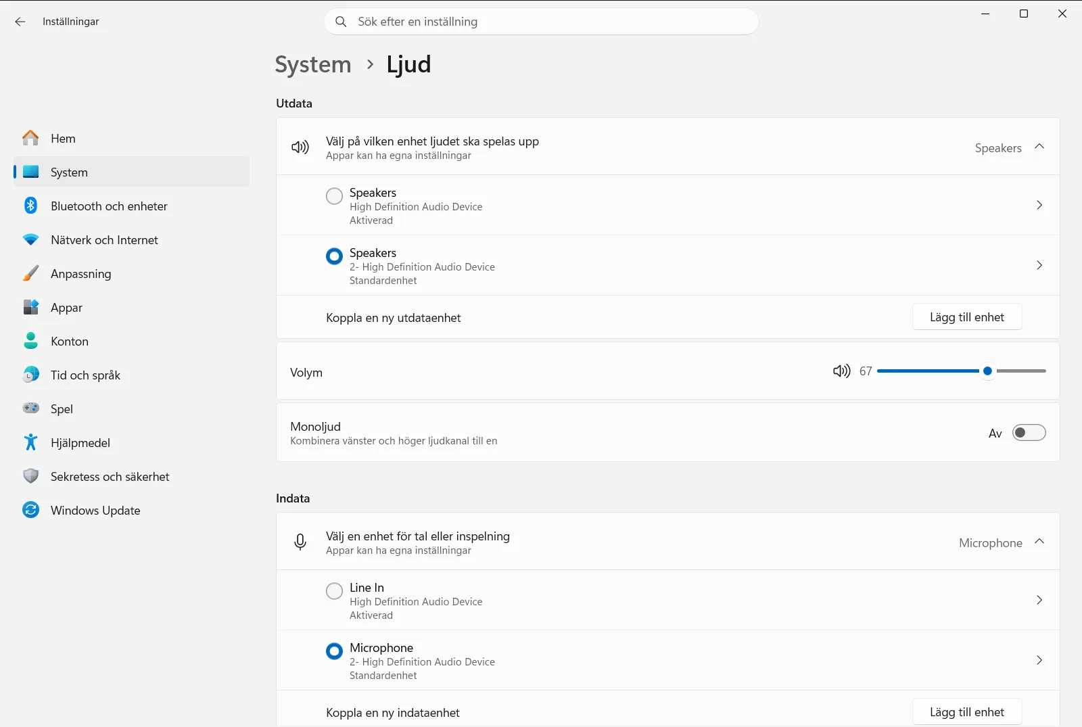This screenshot has height=727, width=1082.
Task: Click in the Sök efter en inställning field
Action: 541,22
